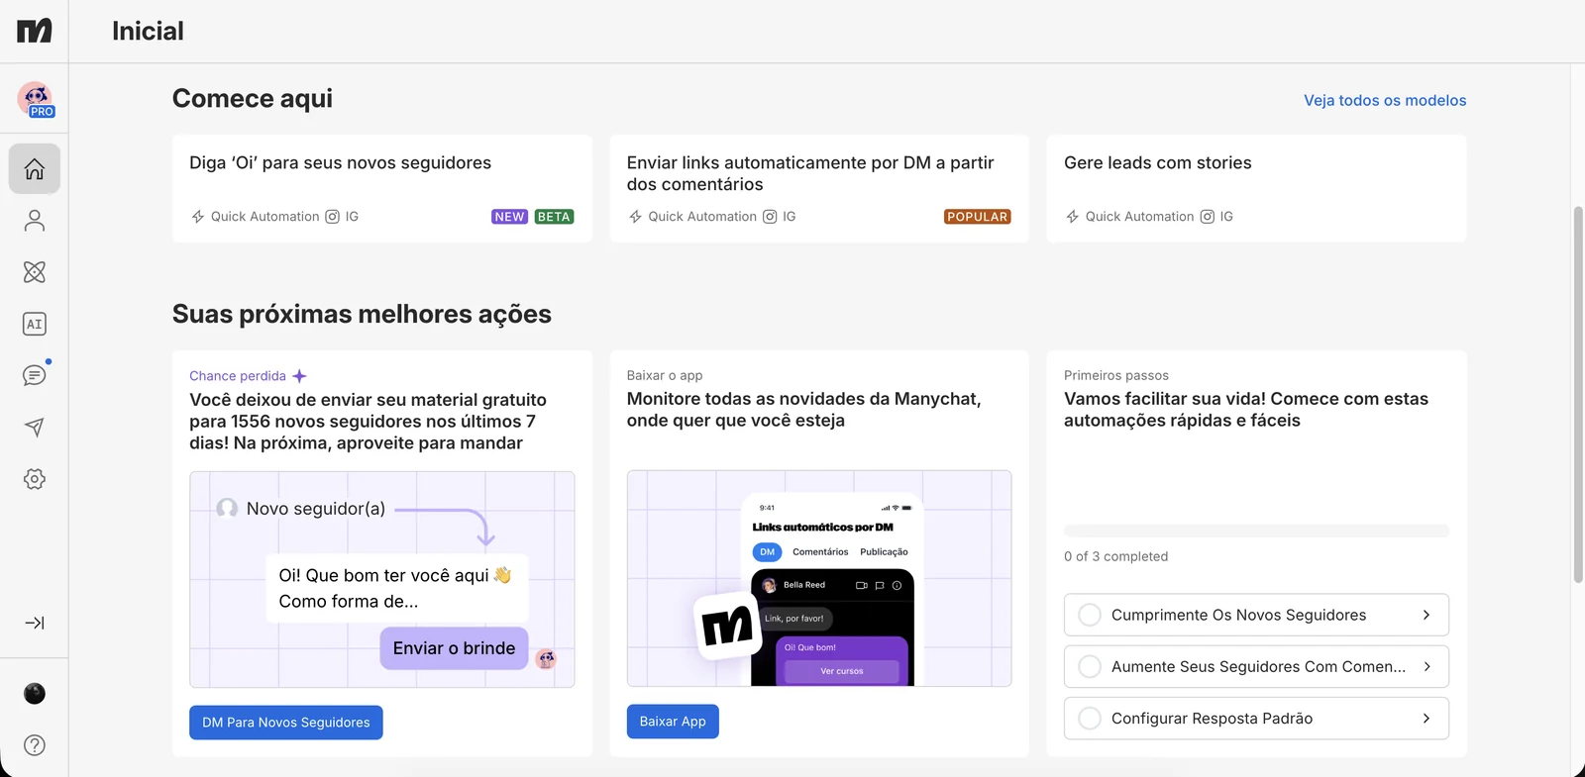Expand Aumente Seus Seguidores chevron
Viewport: 1585px width, 777px height.
(1426, 667)
